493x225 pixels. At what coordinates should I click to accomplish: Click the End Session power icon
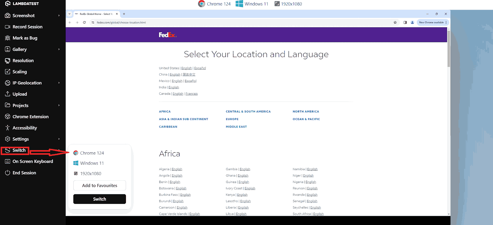(8, 173)
